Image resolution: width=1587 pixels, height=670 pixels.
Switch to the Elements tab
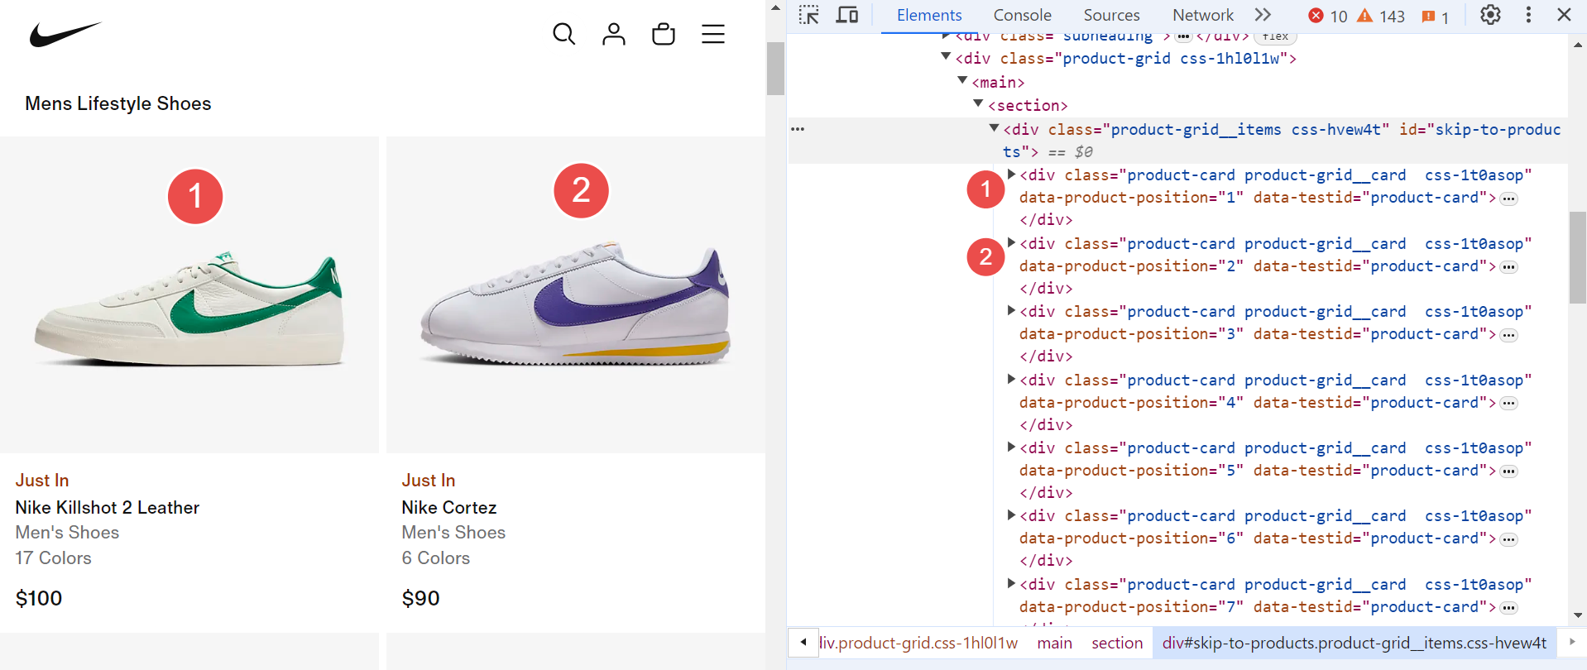[x=929, y=15]
